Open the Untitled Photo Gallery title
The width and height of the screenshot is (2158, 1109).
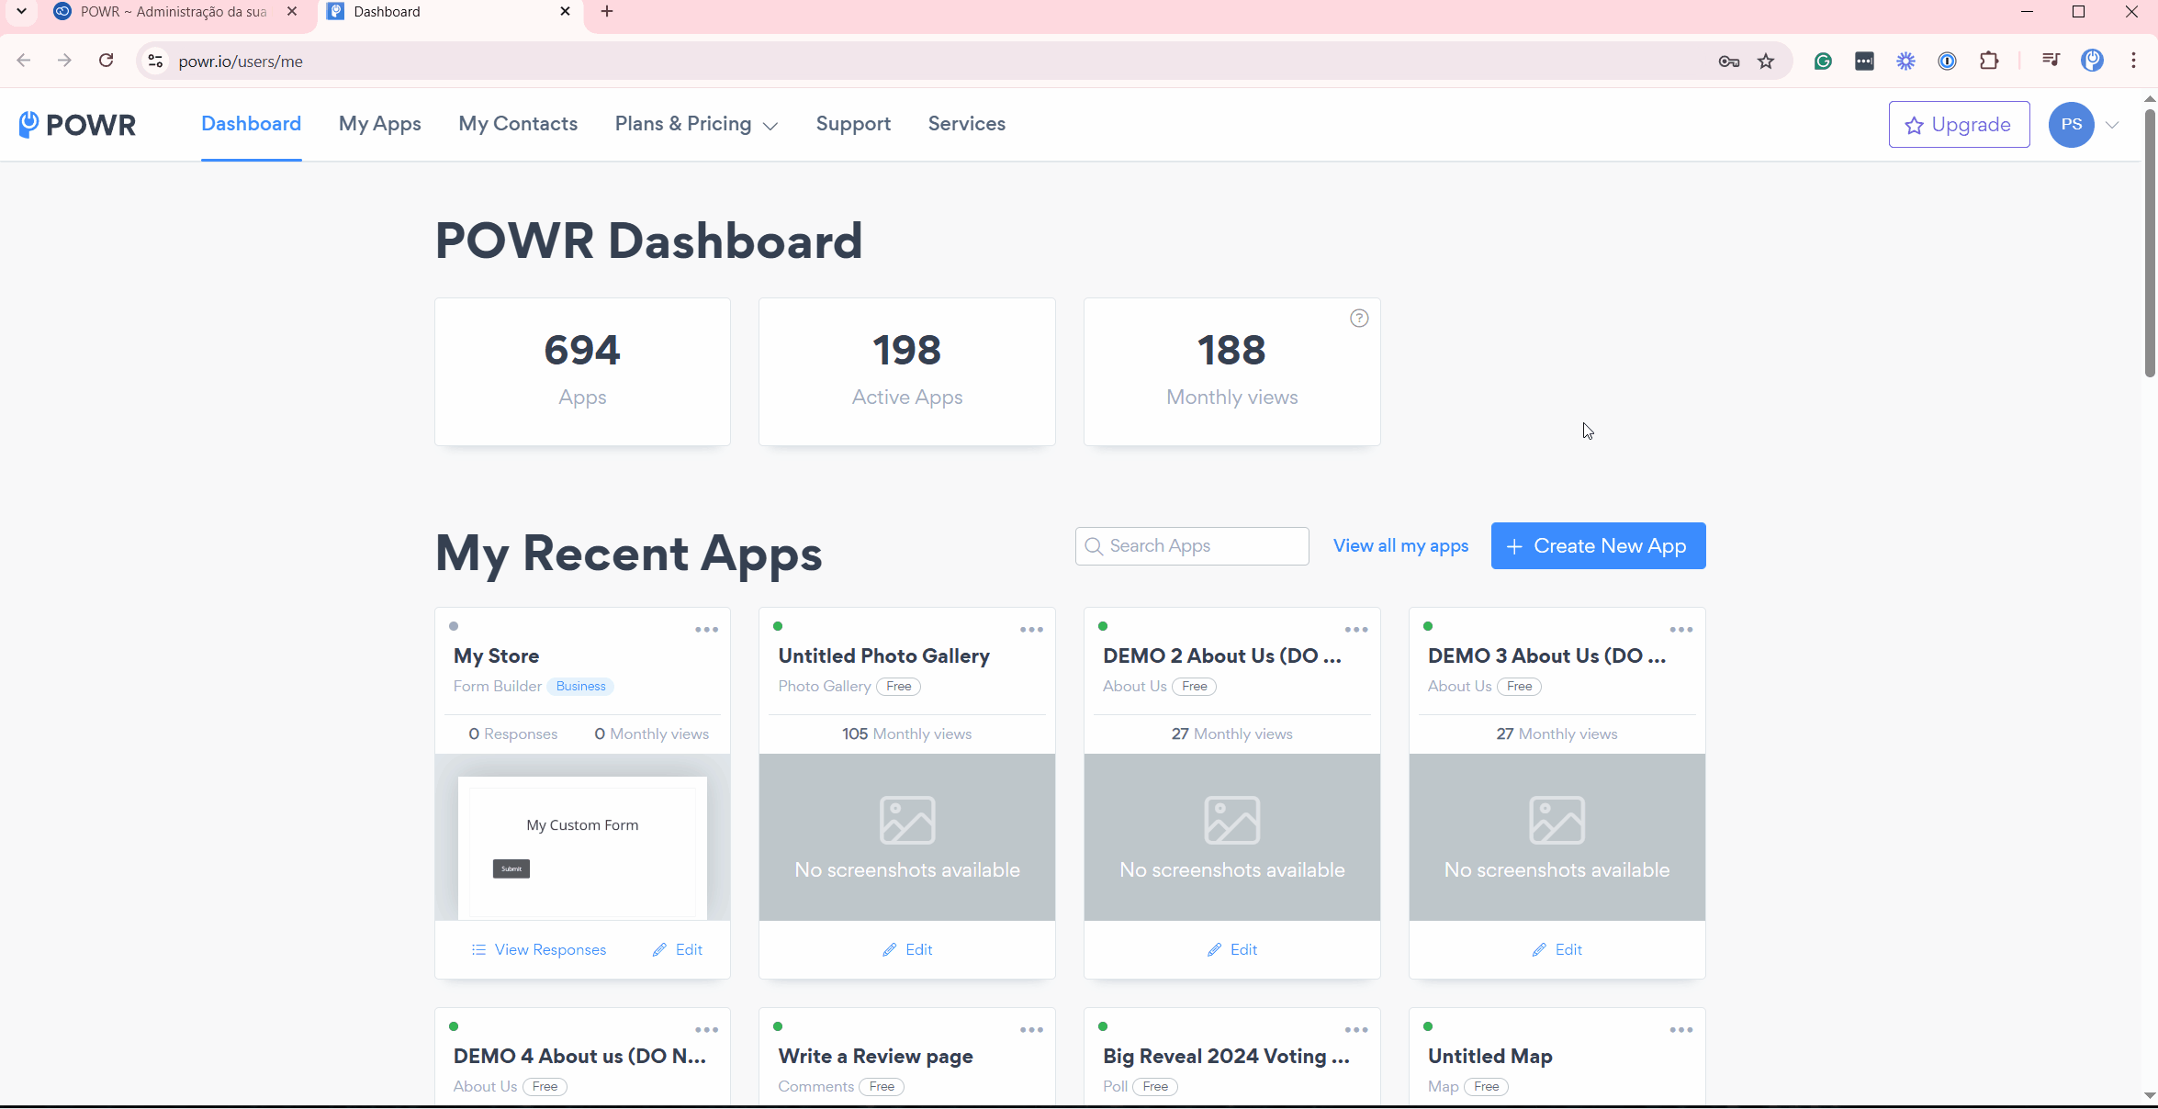(883, 656)
